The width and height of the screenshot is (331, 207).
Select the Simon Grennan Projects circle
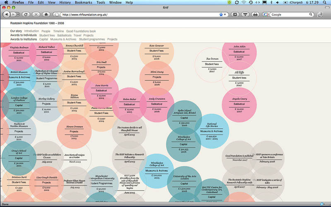point(74,131)
